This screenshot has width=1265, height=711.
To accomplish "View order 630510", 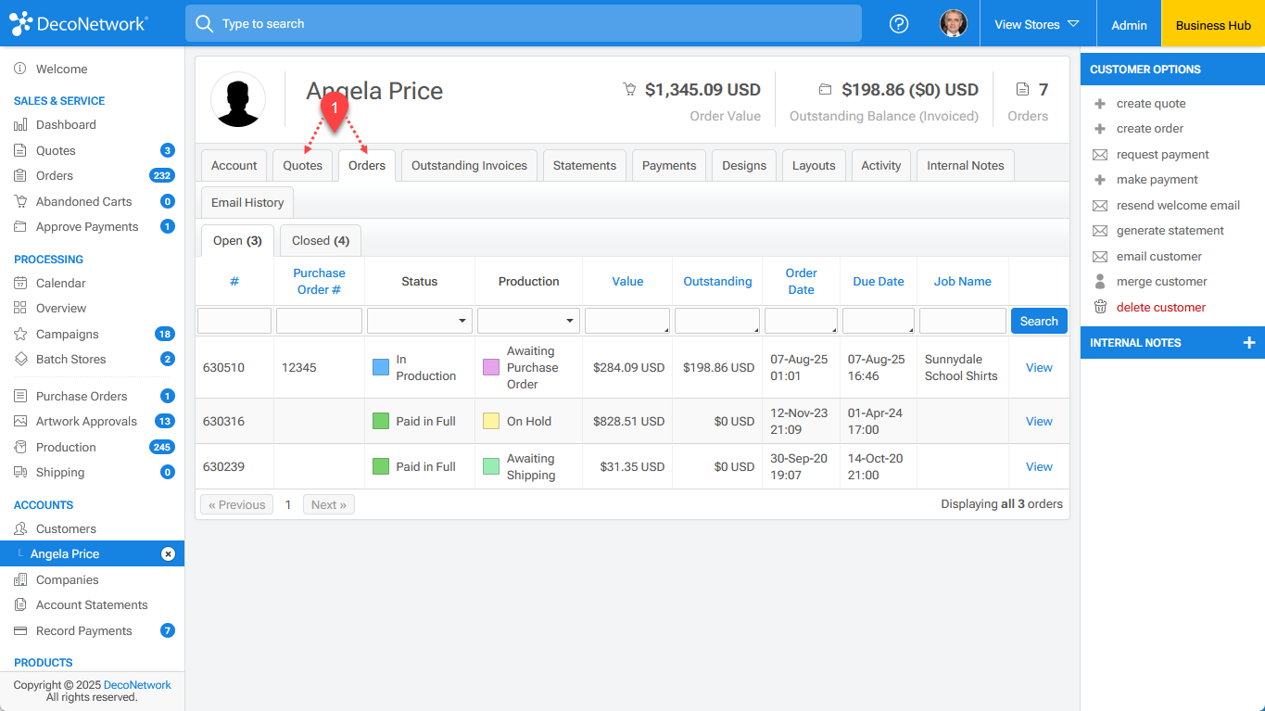I will (x=1039, y=367).
